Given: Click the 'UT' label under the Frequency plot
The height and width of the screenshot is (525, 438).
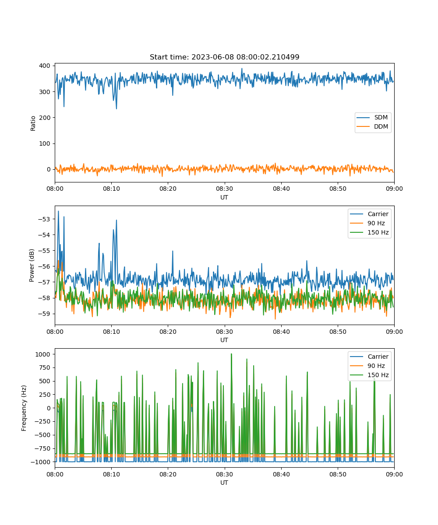Looking at the screenshot, I should [x=224, y=483].
